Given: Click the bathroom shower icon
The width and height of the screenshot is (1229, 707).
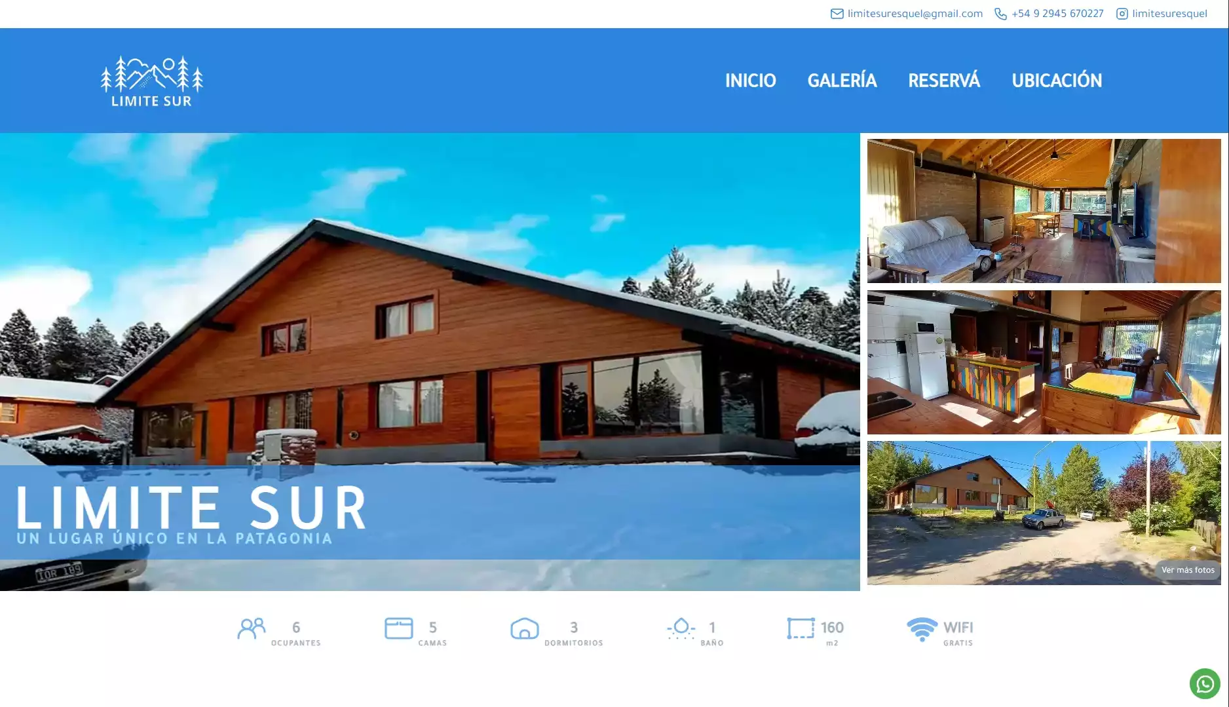Looking at the screenshot, I should click(681, 628).
